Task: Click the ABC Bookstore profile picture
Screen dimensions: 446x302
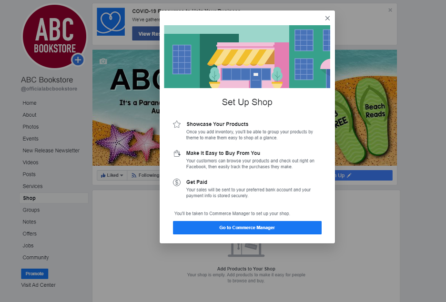Action: click(53, 36)
